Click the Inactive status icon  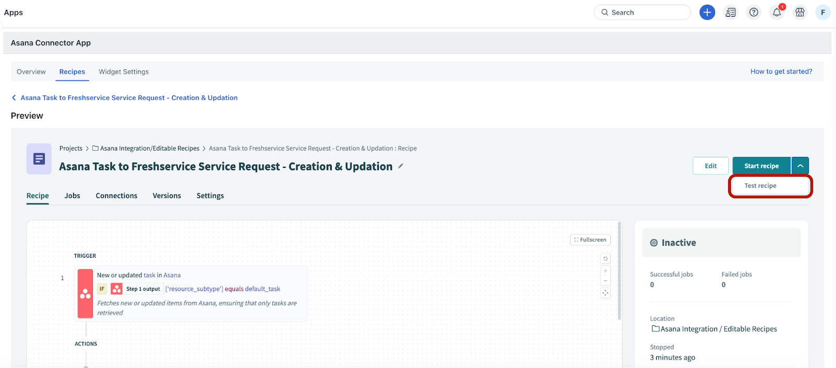(x=654, y=243)
